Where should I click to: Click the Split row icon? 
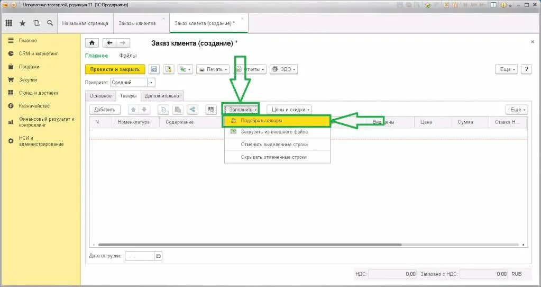[x=192, y=110]
